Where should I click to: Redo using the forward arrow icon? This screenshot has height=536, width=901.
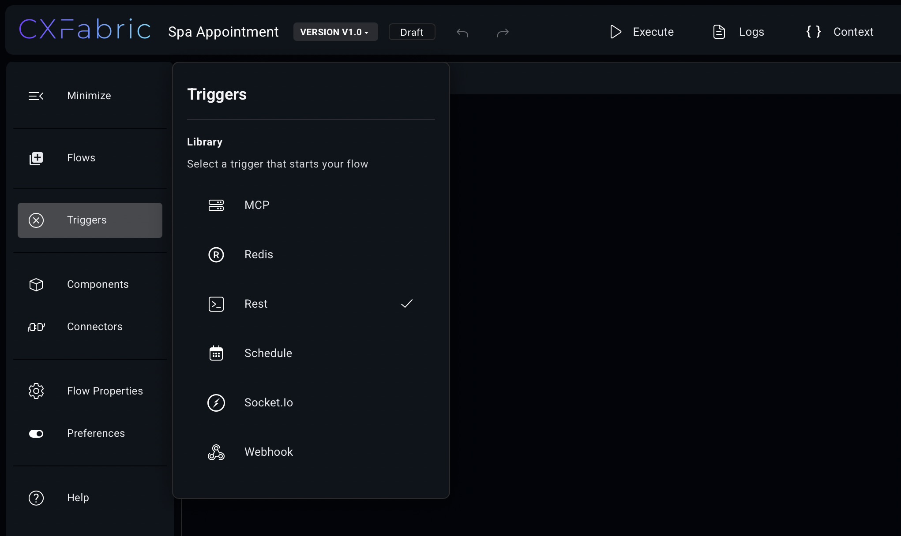click(x=503, y=32)
